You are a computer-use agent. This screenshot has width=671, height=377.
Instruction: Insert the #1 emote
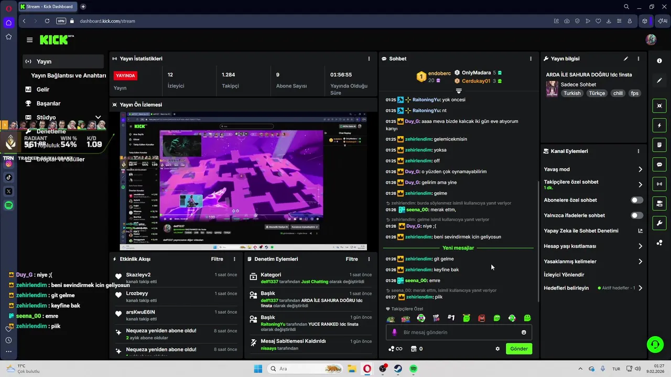coord(451,318)
